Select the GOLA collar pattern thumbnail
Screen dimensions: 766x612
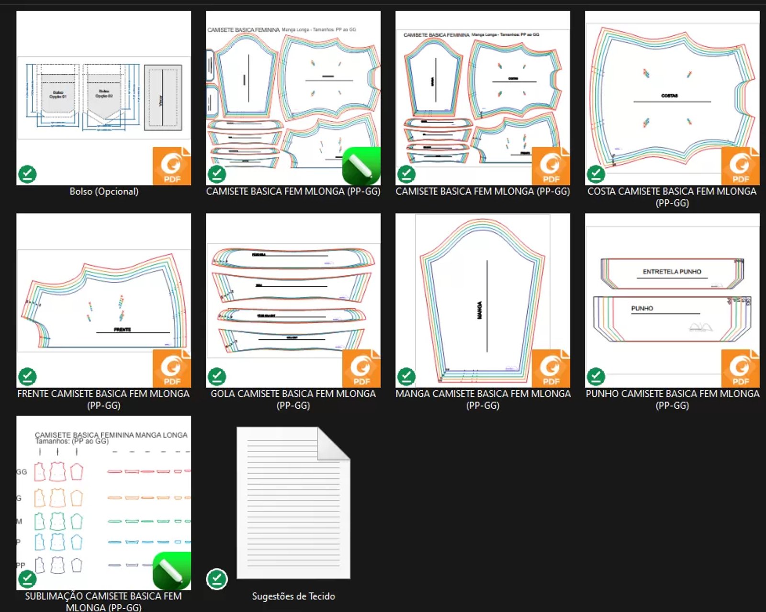click(293, 300)
